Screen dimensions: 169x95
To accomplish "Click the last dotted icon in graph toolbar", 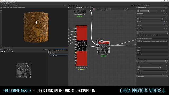I will (x=93, y=7).
